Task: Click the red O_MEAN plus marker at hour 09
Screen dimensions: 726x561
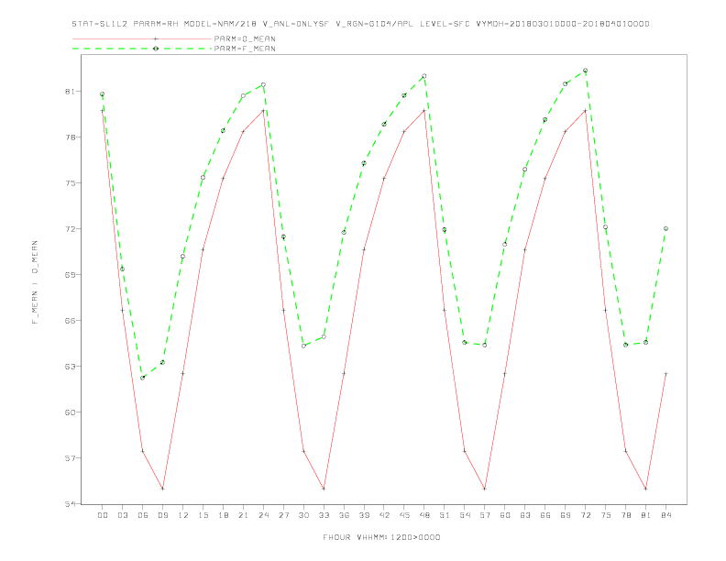Action: [162, 489]
